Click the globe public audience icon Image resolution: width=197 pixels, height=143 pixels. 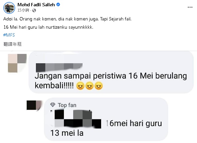click(x=34, y=10)
